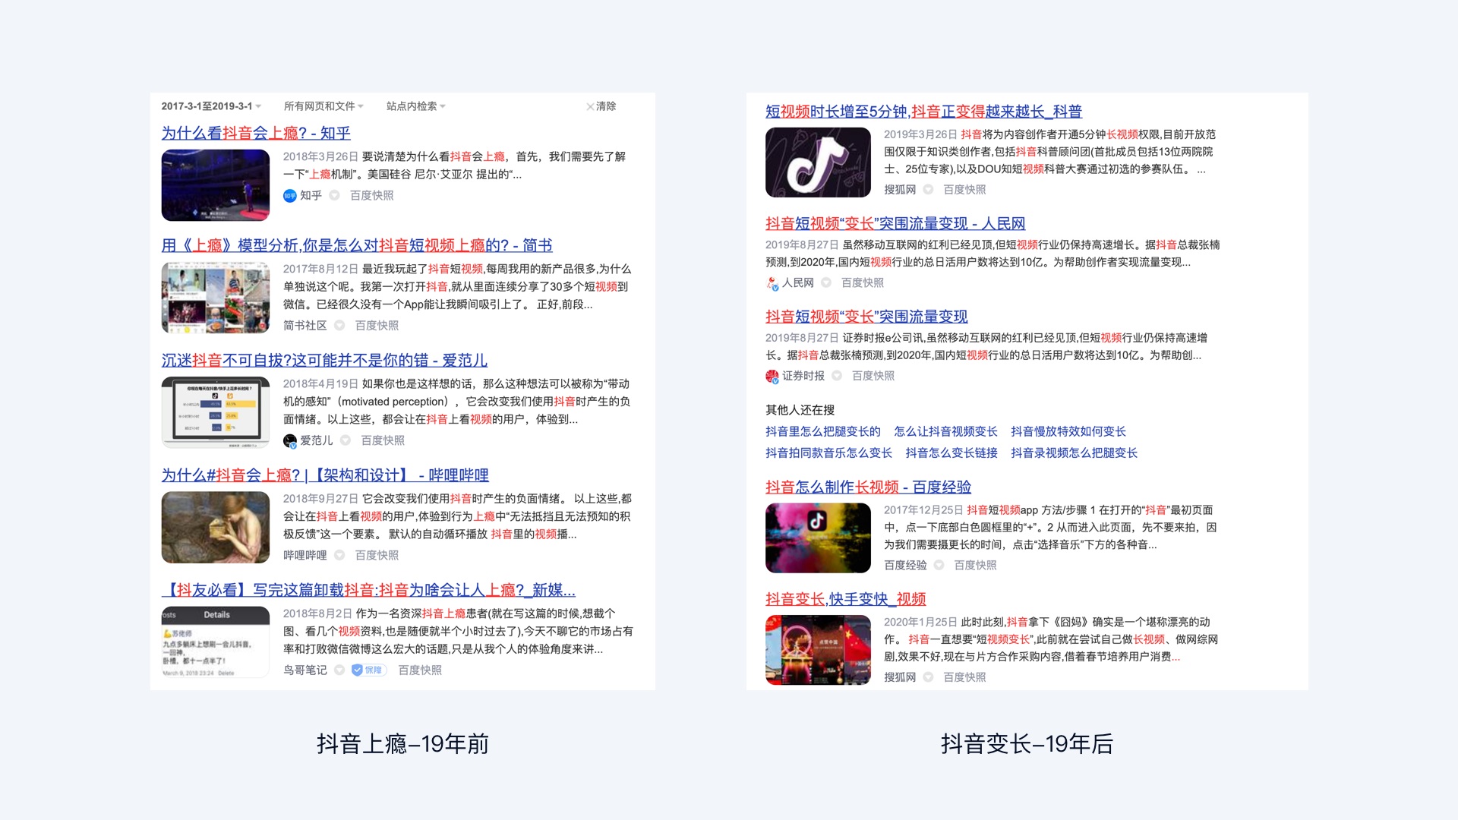Select related search 抖音怎么变长链接
Viewport: 1458px width, 820px height.
coord(951,453)
